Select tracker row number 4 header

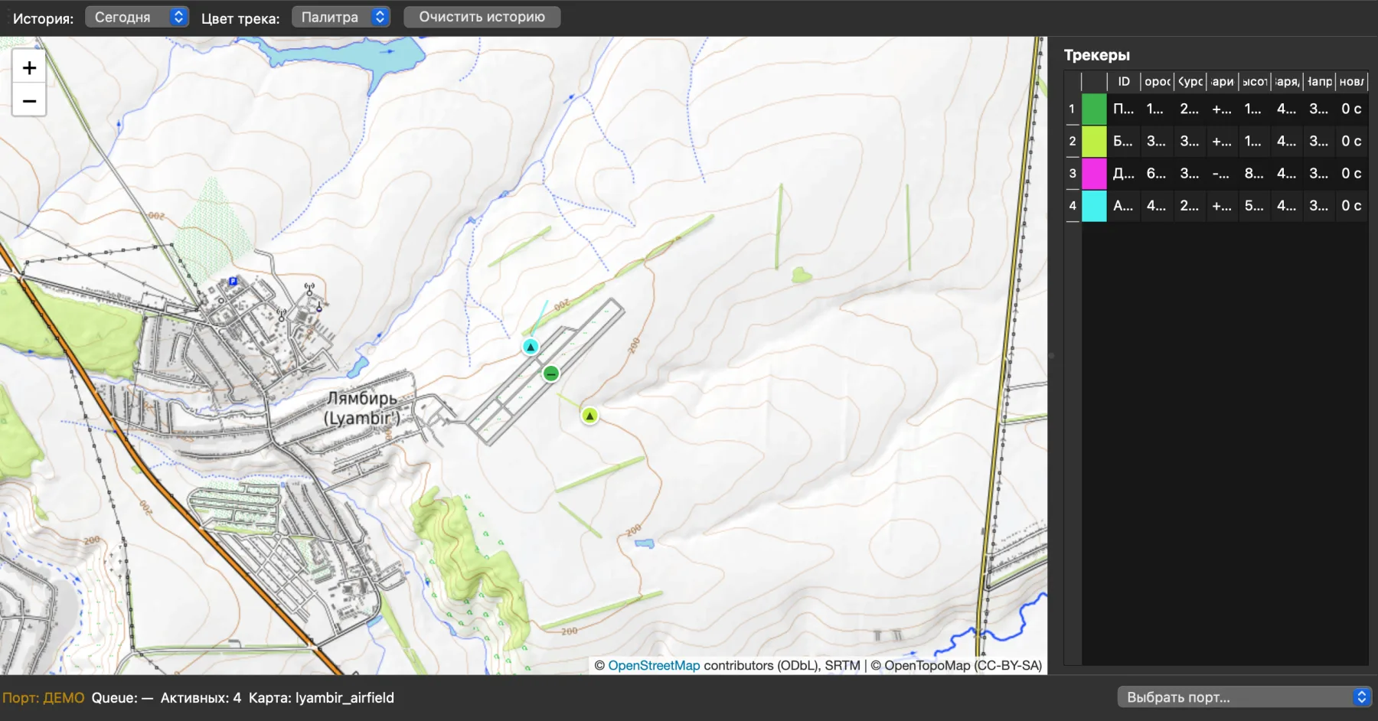tap(1072, 205)
